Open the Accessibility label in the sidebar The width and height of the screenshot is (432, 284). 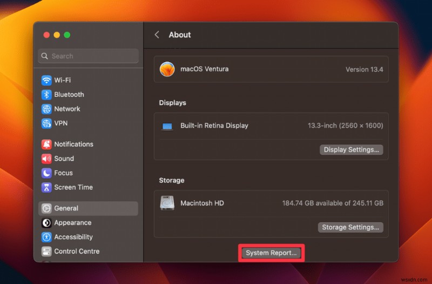[73, 237]
